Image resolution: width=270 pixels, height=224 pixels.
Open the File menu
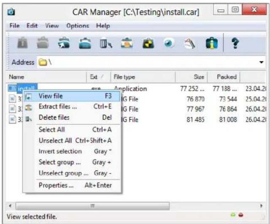tap(14, 26)
